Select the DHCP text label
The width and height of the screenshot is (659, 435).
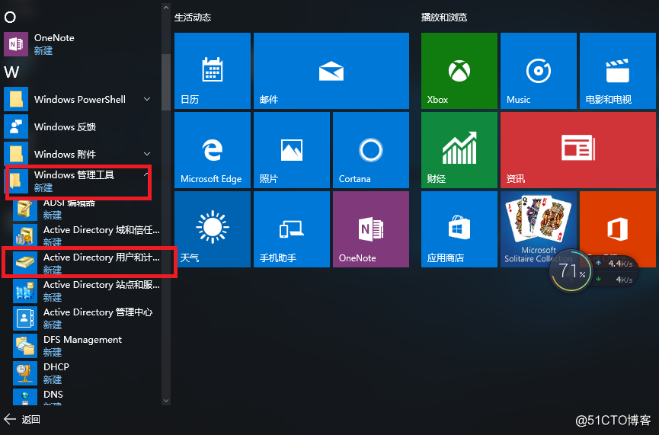[56, 367]
